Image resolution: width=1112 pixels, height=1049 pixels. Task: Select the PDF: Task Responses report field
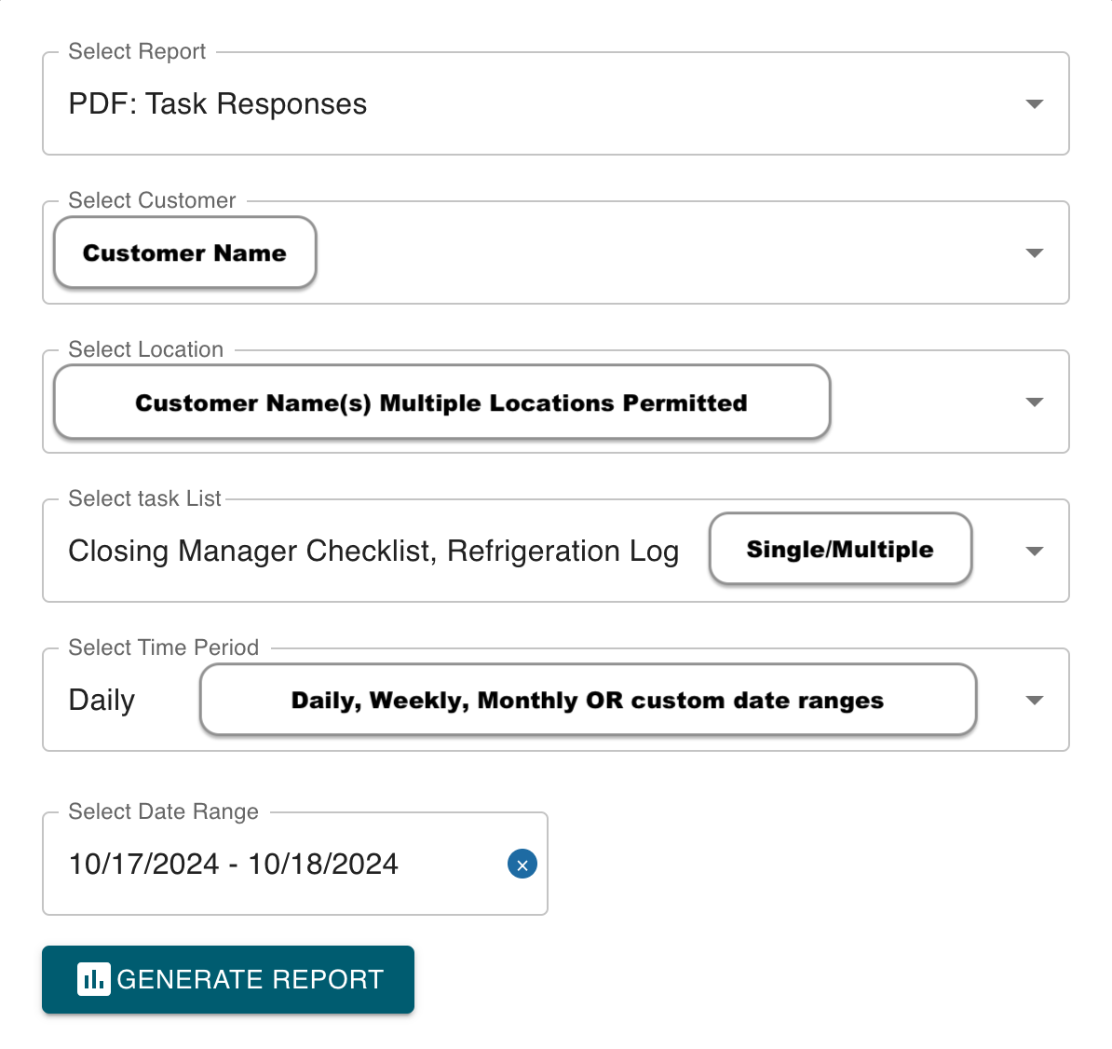click(556, 103)
